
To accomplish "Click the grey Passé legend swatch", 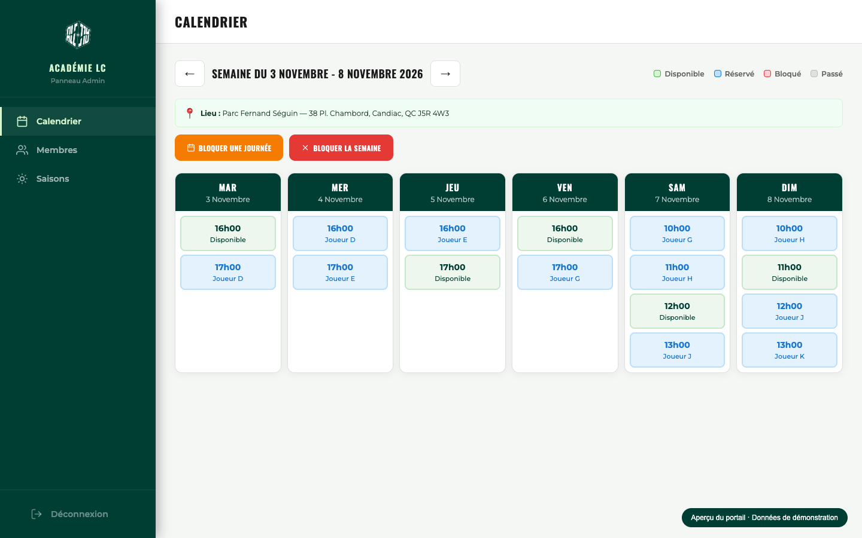I will click(814, 74).
